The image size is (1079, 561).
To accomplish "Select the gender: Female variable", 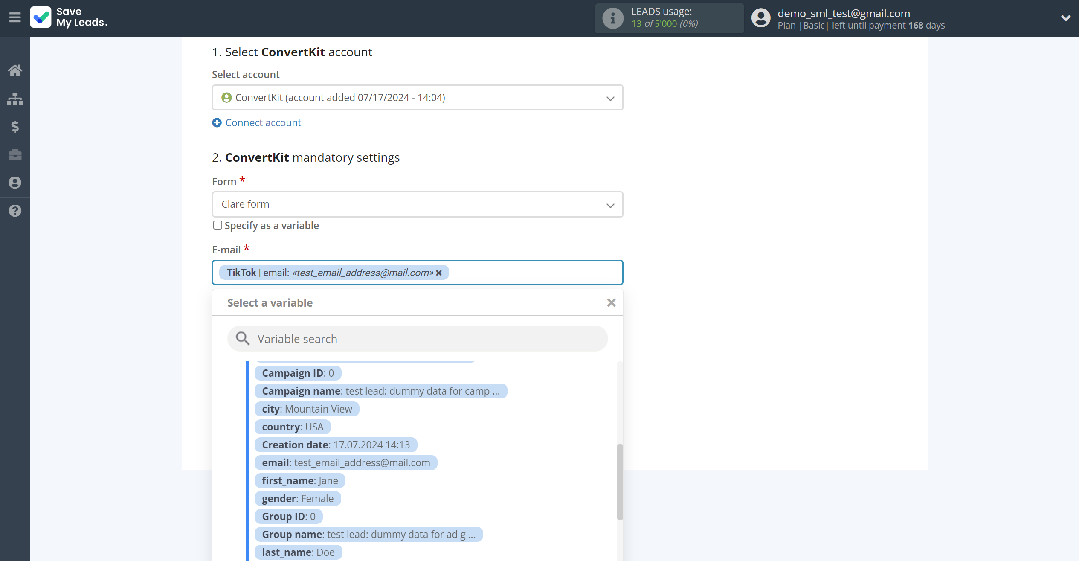I will 298,499.
